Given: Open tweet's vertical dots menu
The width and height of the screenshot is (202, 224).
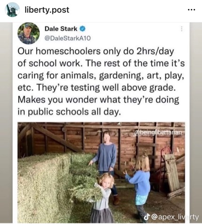Looking at the screenshot, I should [182, 29].
